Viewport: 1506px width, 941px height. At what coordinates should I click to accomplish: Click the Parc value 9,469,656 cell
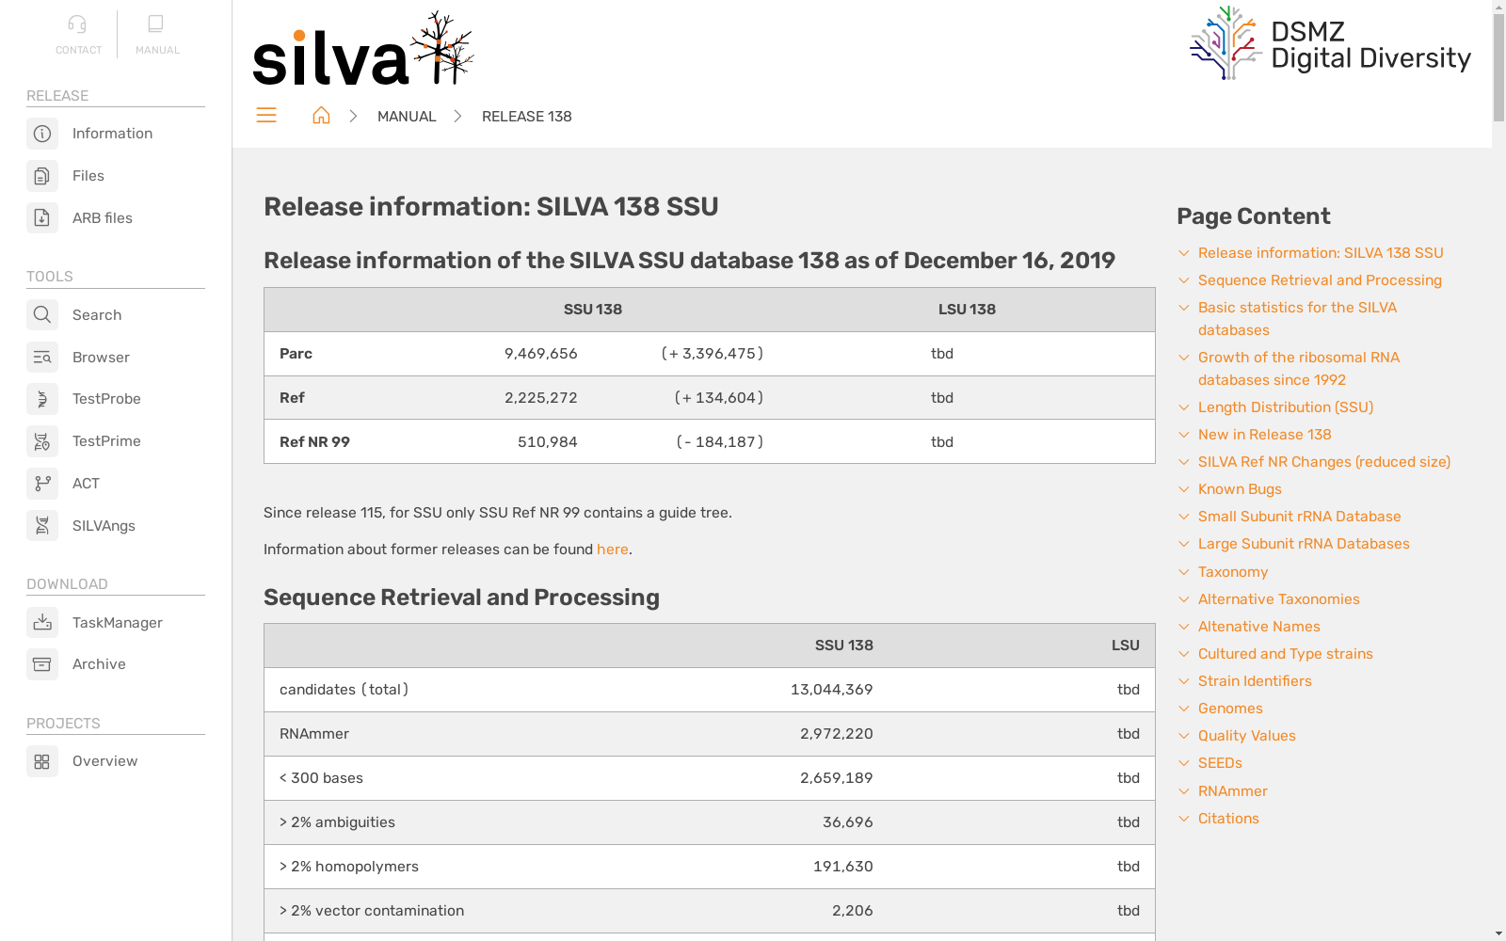click(541, 354)
